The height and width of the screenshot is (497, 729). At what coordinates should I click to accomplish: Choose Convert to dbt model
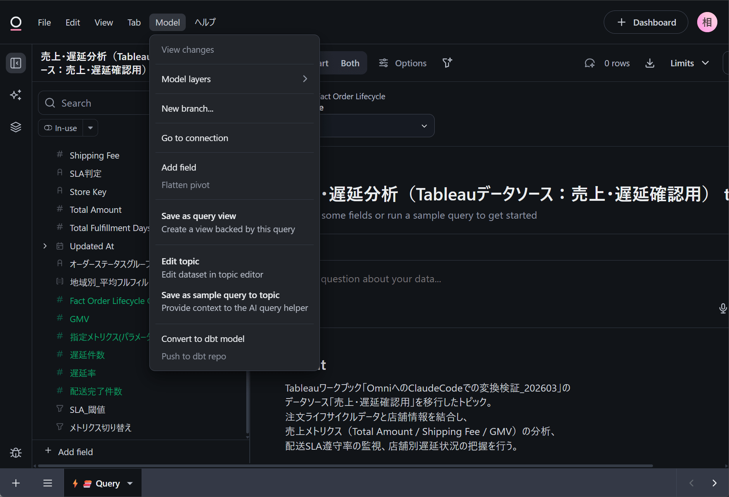coord(234,339)
